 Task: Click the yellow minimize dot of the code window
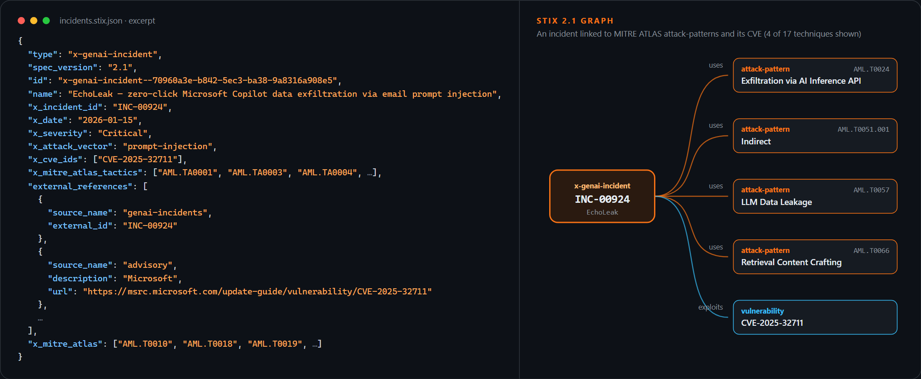[x=34, y=20]
